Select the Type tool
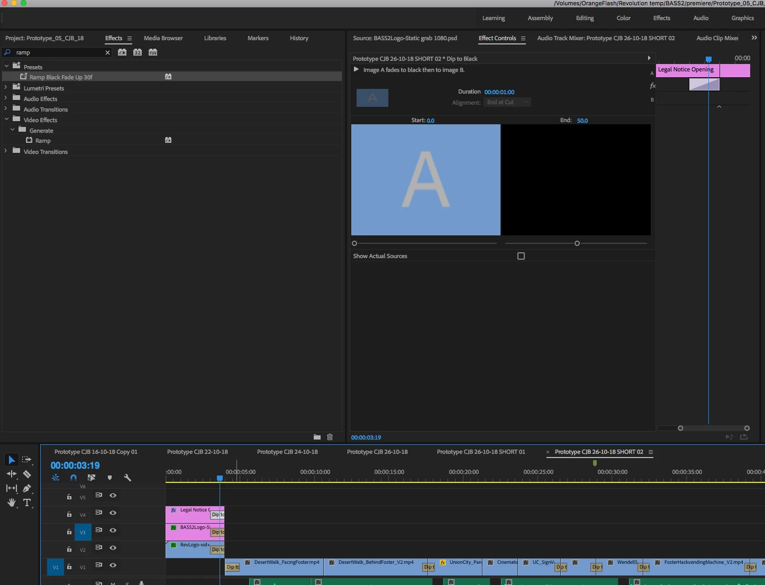The image size is (765, 585). tap(27, 502)
